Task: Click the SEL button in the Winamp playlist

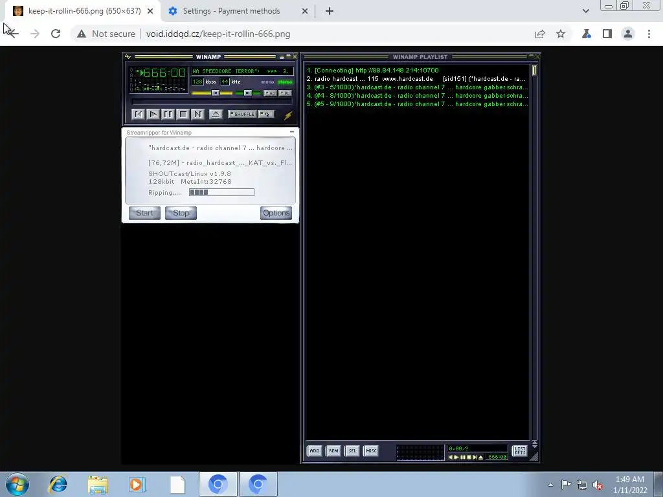Action: pyautogui.click(x=352, y=451)
